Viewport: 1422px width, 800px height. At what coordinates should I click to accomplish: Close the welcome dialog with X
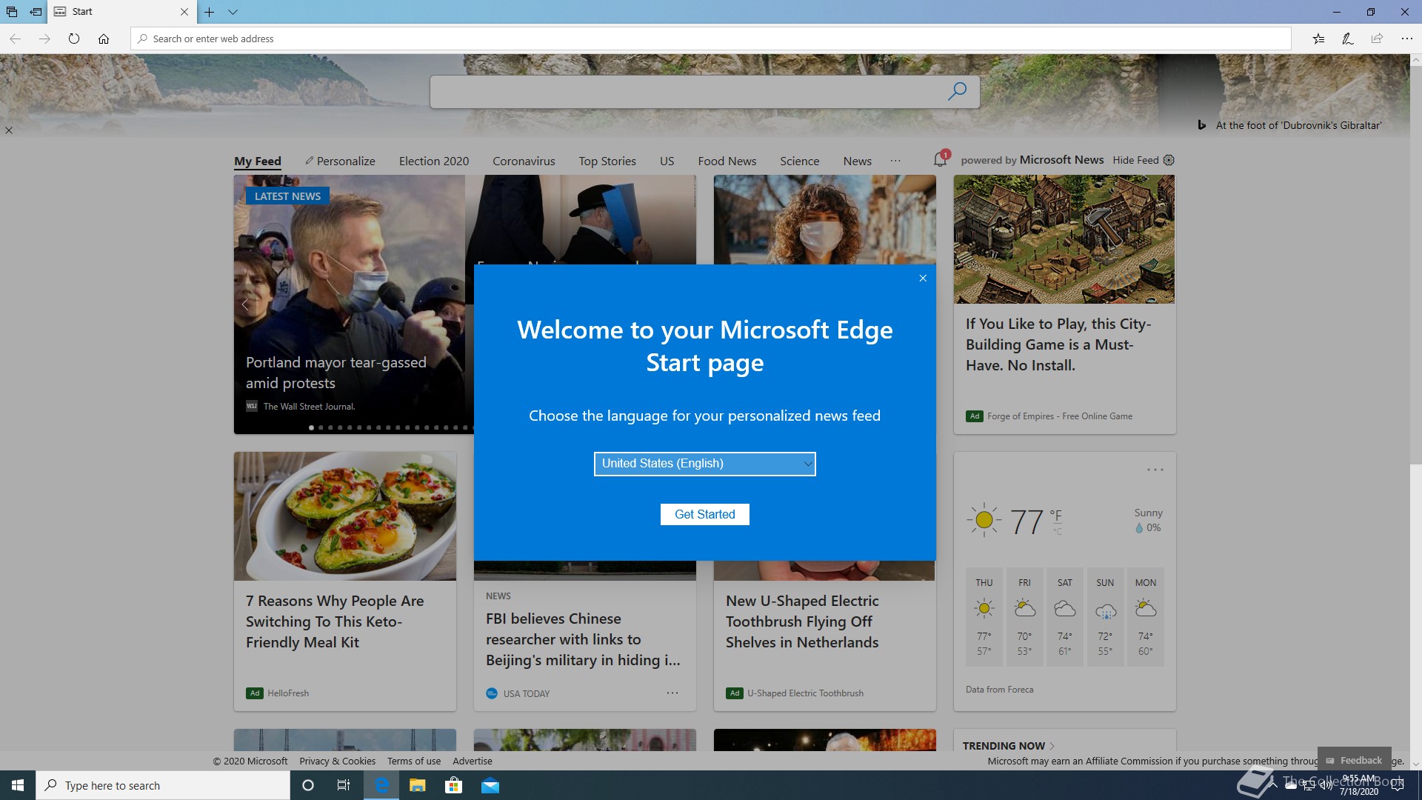coord(923,279)
